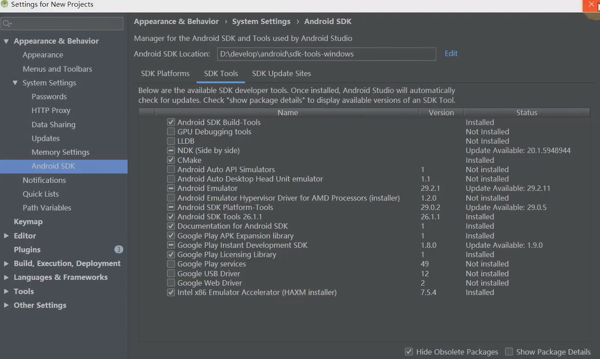Click the Plugins update count badge
The width and height of the screenshot is (600, 359).
click(x=118, y=249)
